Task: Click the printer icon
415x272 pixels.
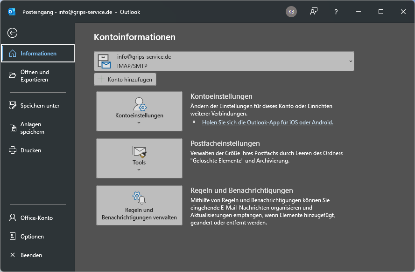Action: pyautogui.click(x=13, y=150)
